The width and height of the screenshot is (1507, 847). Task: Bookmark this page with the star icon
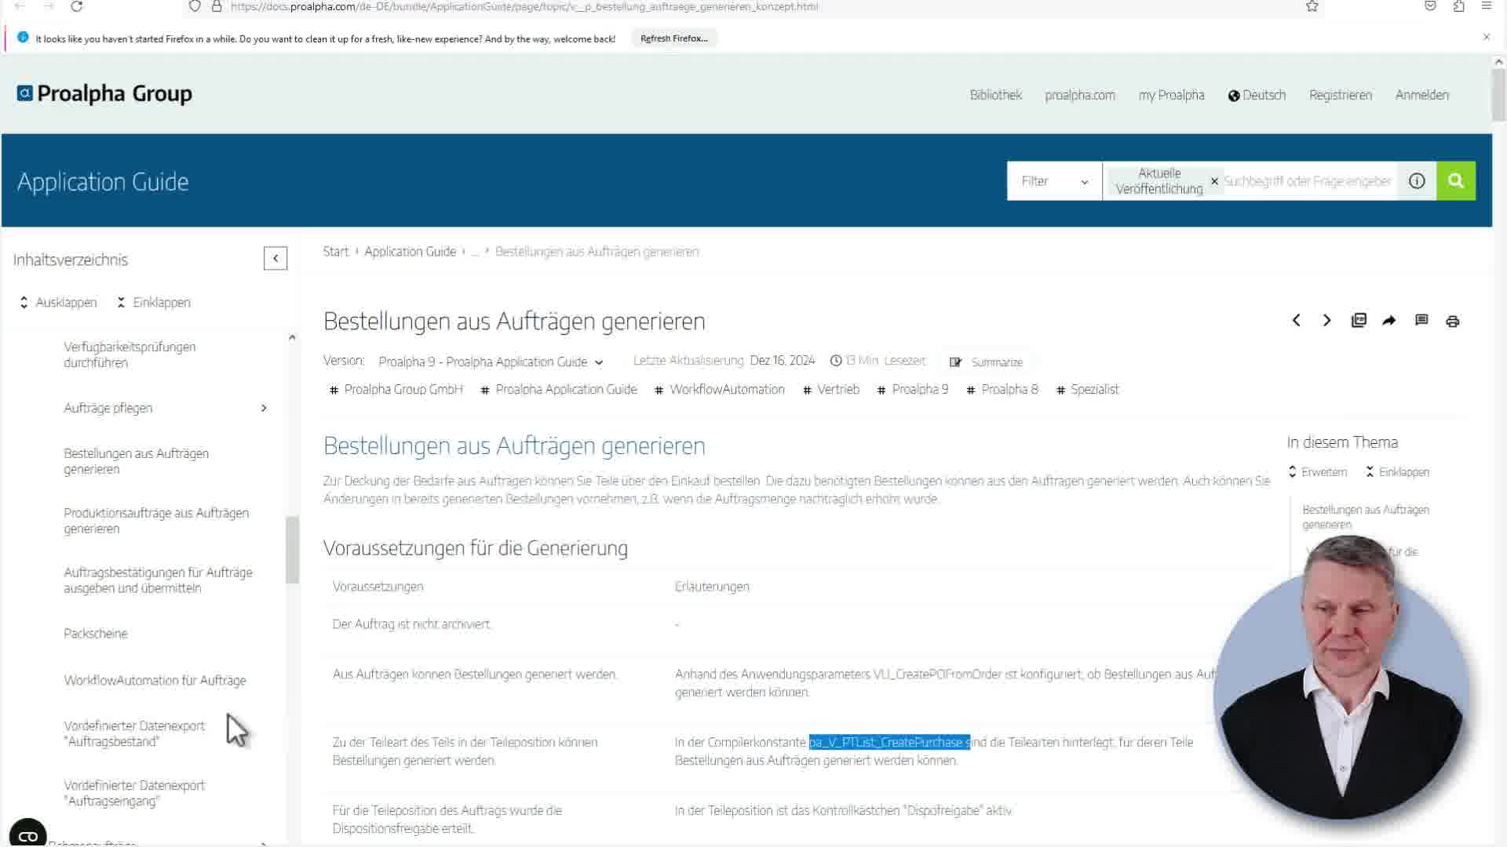(x=1312, y=6)
